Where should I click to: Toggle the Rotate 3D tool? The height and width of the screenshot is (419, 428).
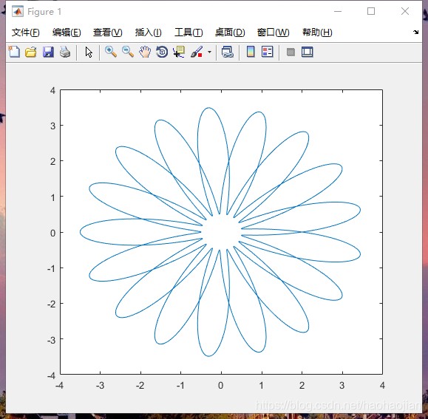coord(162,52)
